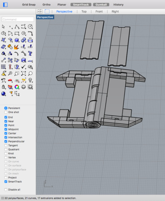Enable the Tangent object snap
The image size is (165, 201).
coord(6,145)
